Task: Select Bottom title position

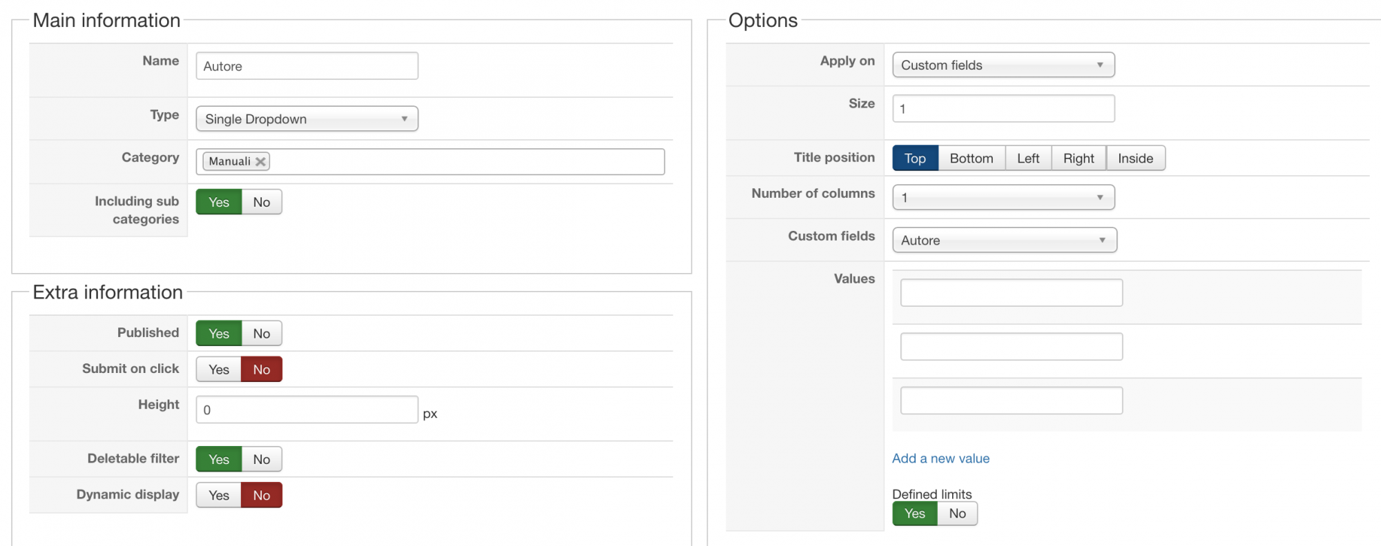Action: (x=971, y=158)
